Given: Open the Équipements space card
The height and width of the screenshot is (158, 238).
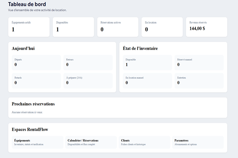Looking at the screenshot, I should point(37,142).
